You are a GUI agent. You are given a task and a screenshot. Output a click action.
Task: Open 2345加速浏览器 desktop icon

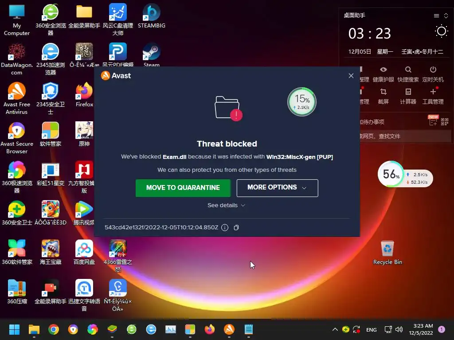pyautogui.click(x=51, y=59)
